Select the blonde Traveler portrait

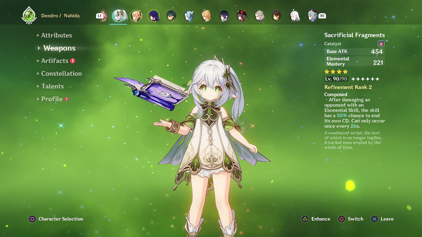pyautogui.click(x=206, y=16)
